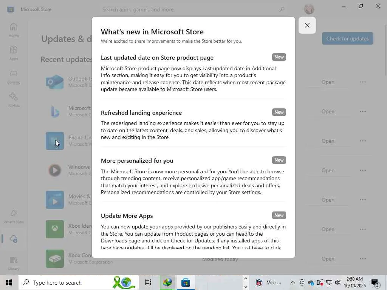Expand more options for Phone Link row

point(362,141)
